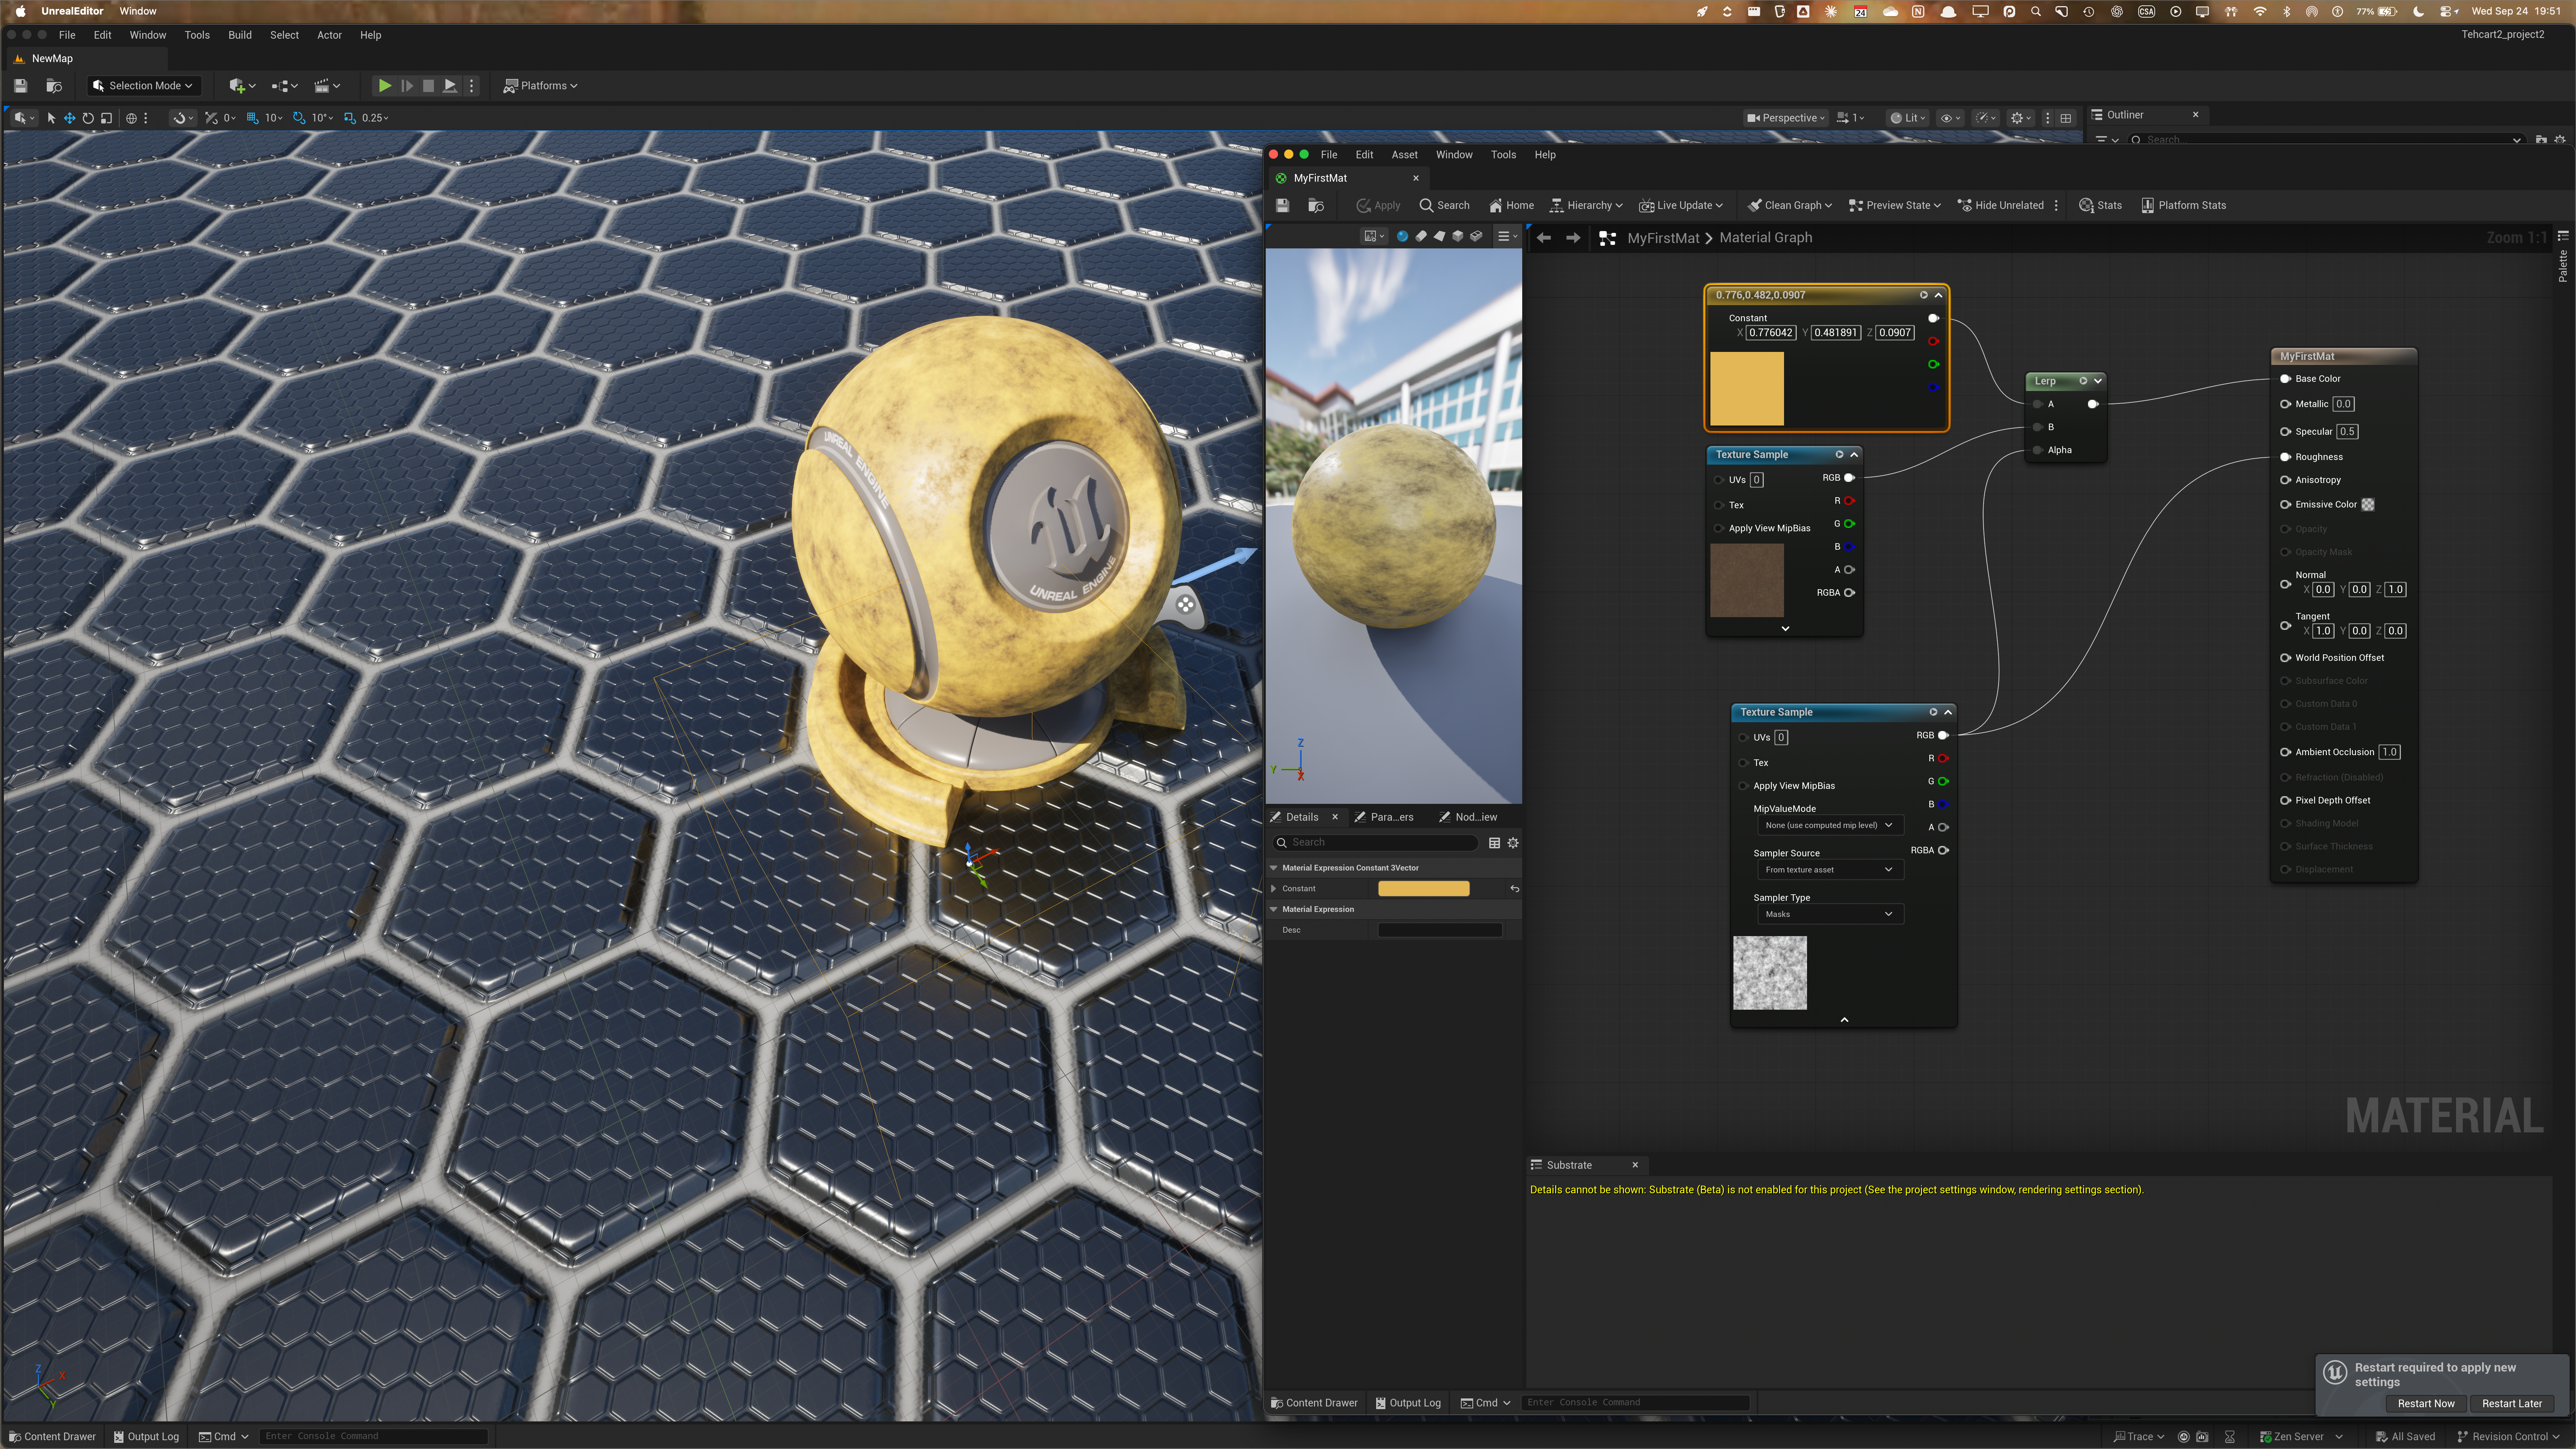Click Play button in level editor toolbar
2576x1449 pixels.
384,86
